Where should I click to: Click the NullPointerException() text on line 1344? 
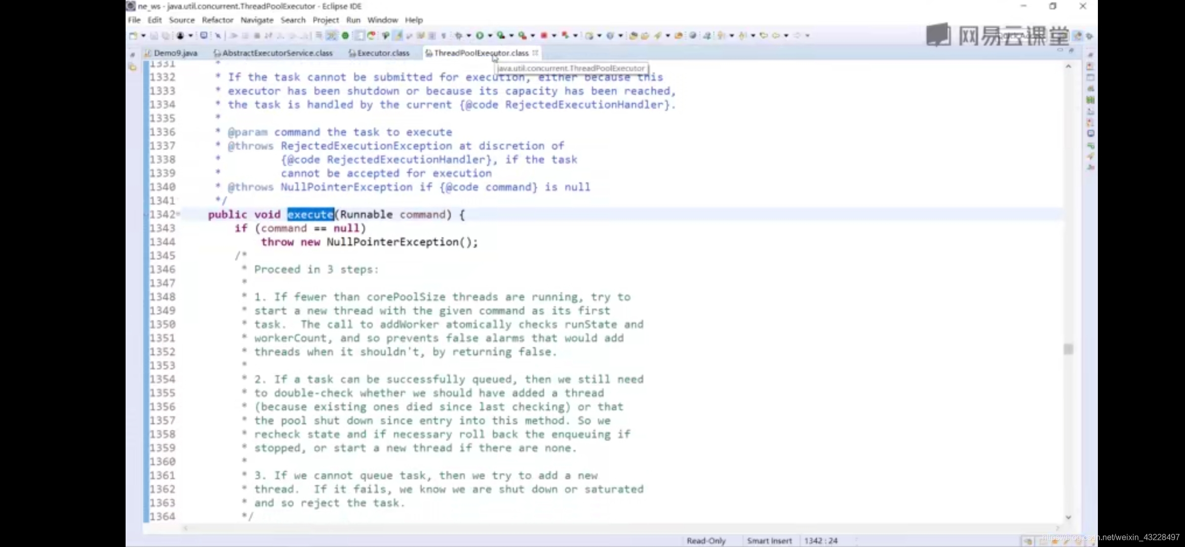399,242
